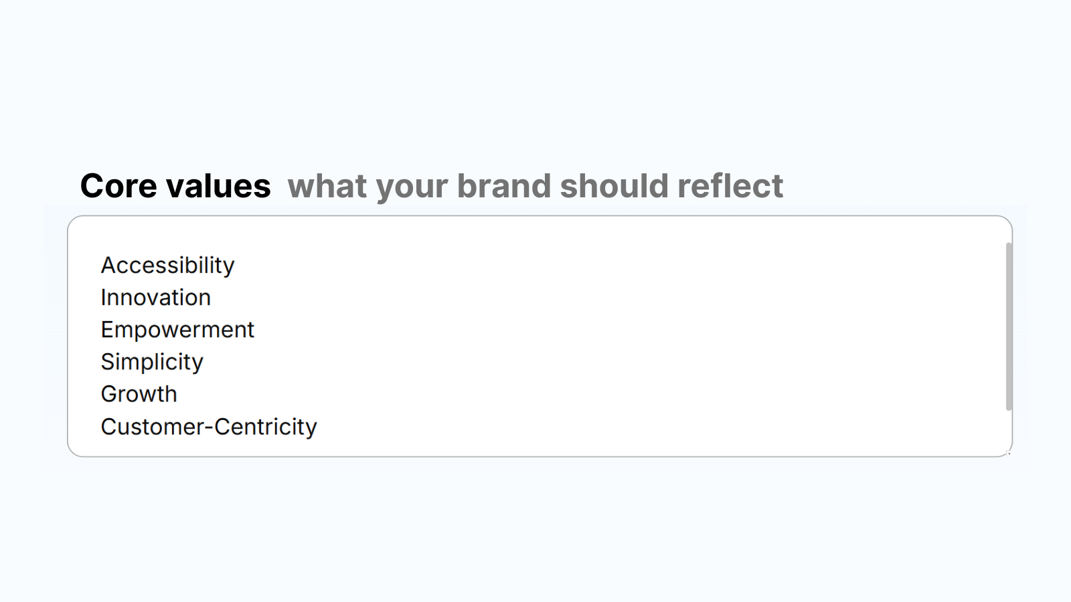This screenshot has width=1071, height=602.
Task: Click the blank space right of Accessibility
Action: [469, 265]
